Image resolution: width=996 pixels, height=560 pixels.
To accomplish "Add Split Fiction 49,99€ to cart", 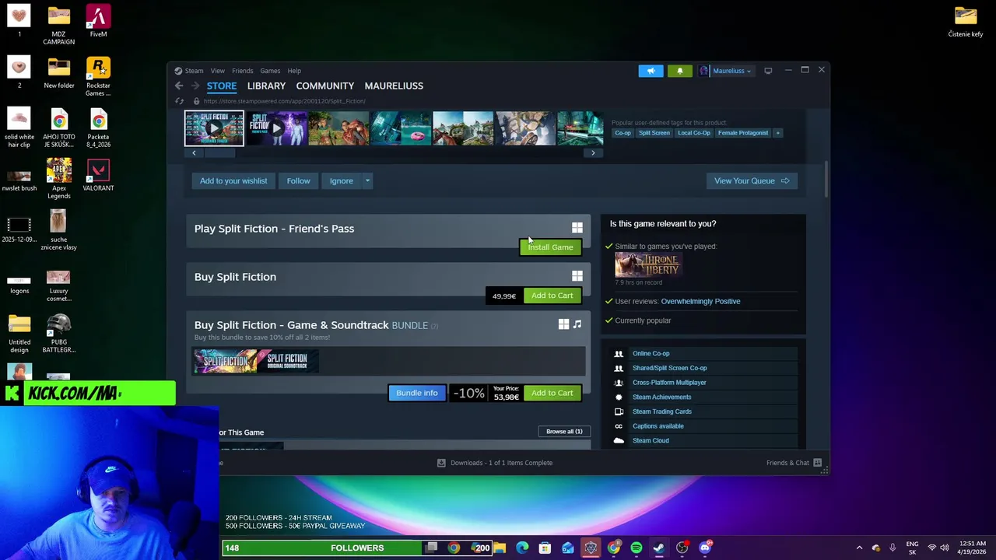I will click(x=552, y=296).
